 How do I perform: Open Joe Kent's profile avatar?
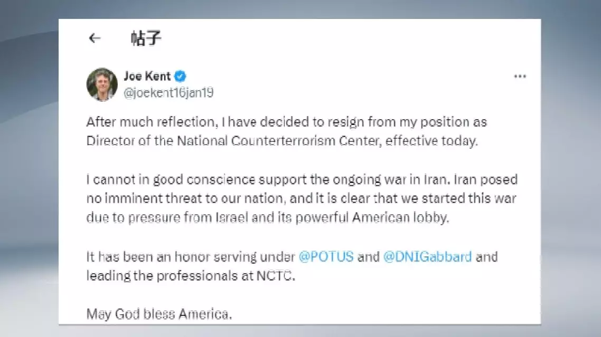click(x=102, y=84)
